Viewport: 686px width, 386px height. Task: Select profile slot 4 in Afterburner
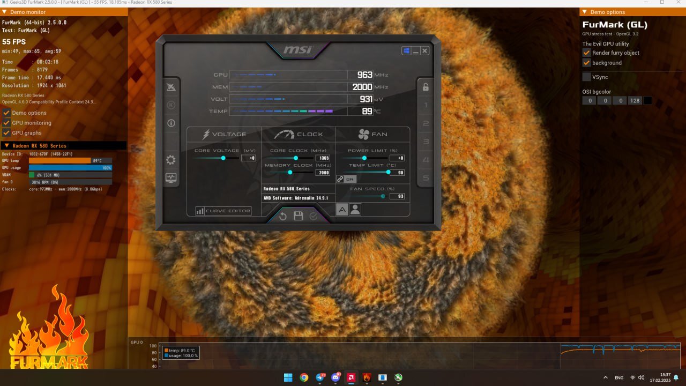click(426, 160)
